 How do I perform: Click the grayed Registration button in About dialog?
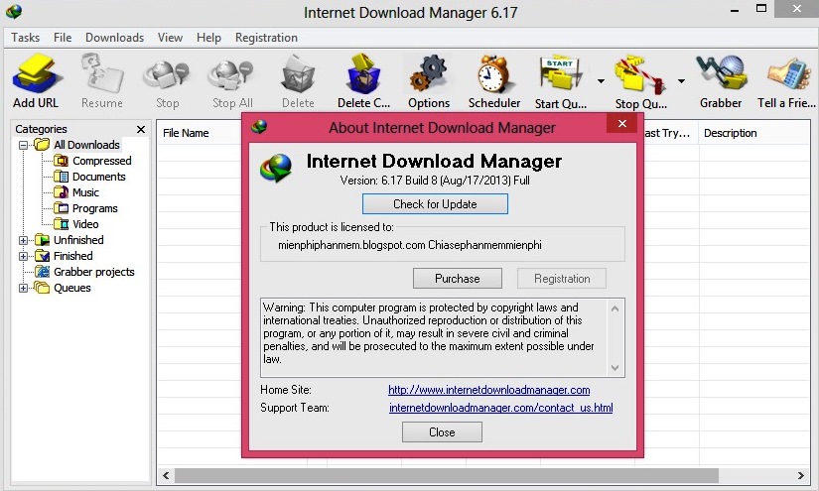[x=562, y=278]
